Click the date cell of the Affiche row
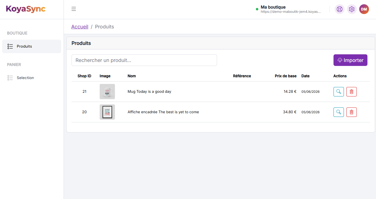 pos(311,112)
